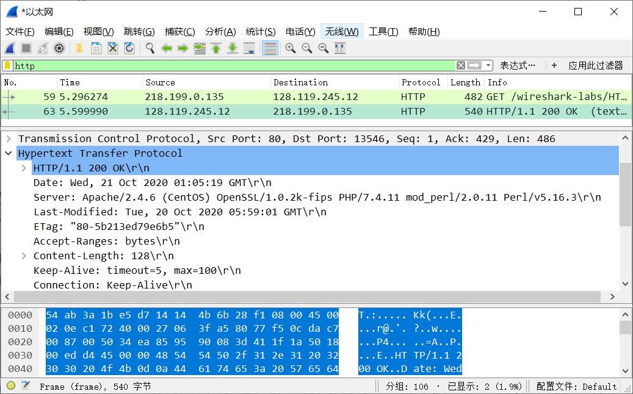Click the http display filter field
633x394 pixels.
tap(234, 65)
